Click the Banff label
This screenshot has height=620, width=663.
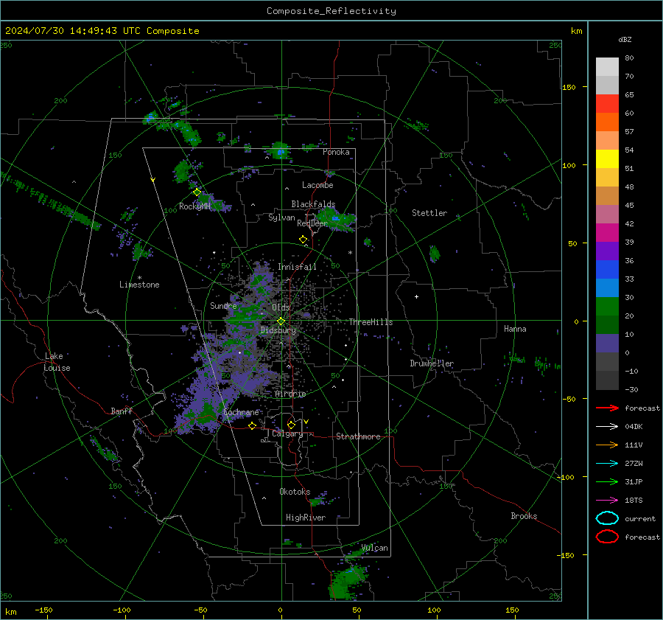(122, 411)
